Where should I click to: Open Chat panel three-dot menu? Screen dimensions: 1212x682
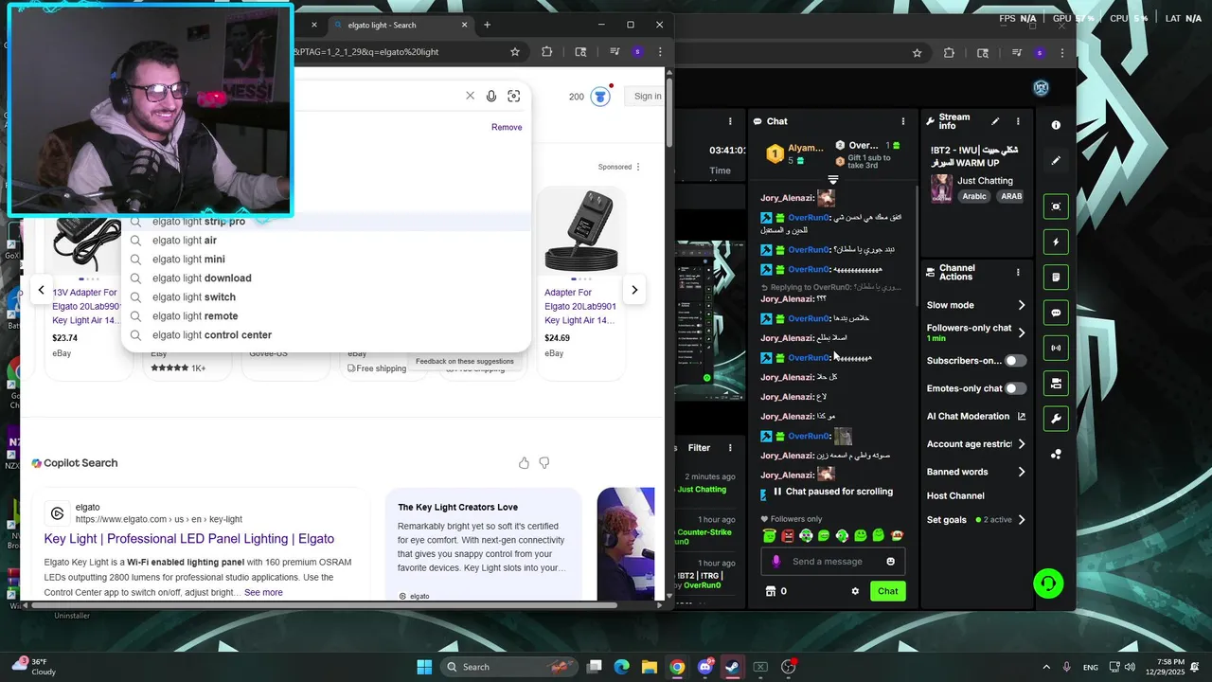point(903,121)
